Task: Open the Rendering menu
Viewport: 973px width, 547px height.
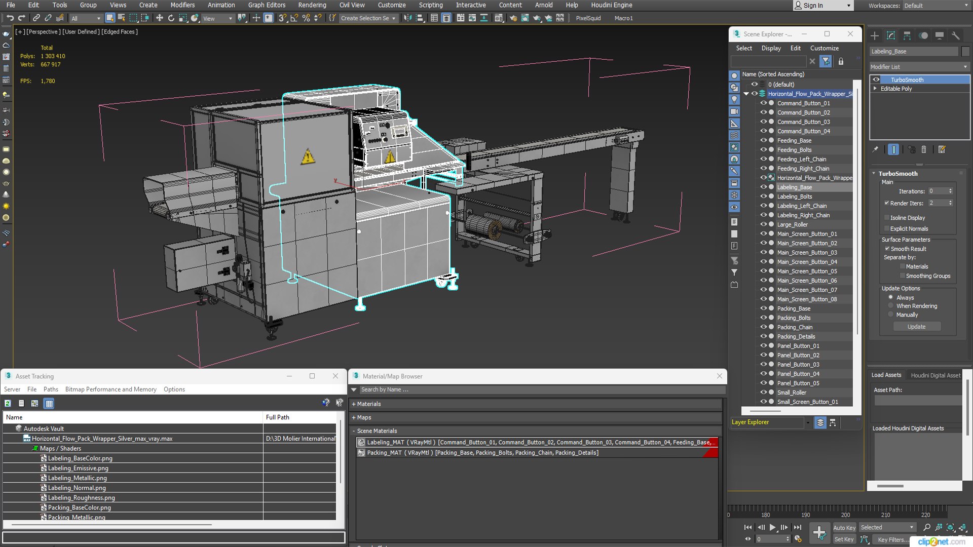Action: click(x=312, y=5)
